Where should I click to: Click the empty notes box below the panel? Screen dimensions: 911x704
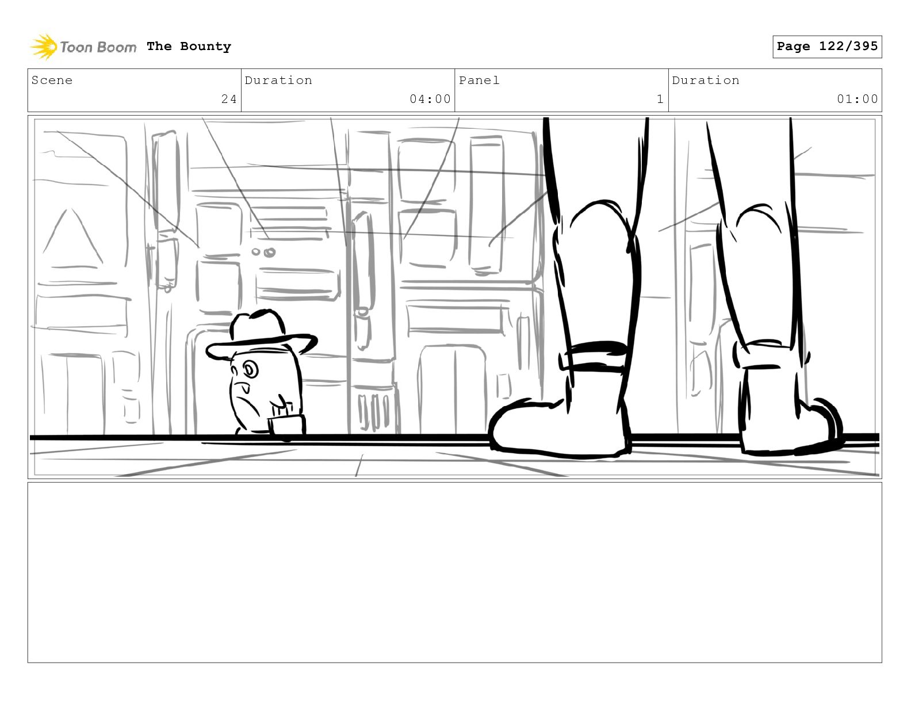point(455,572)
